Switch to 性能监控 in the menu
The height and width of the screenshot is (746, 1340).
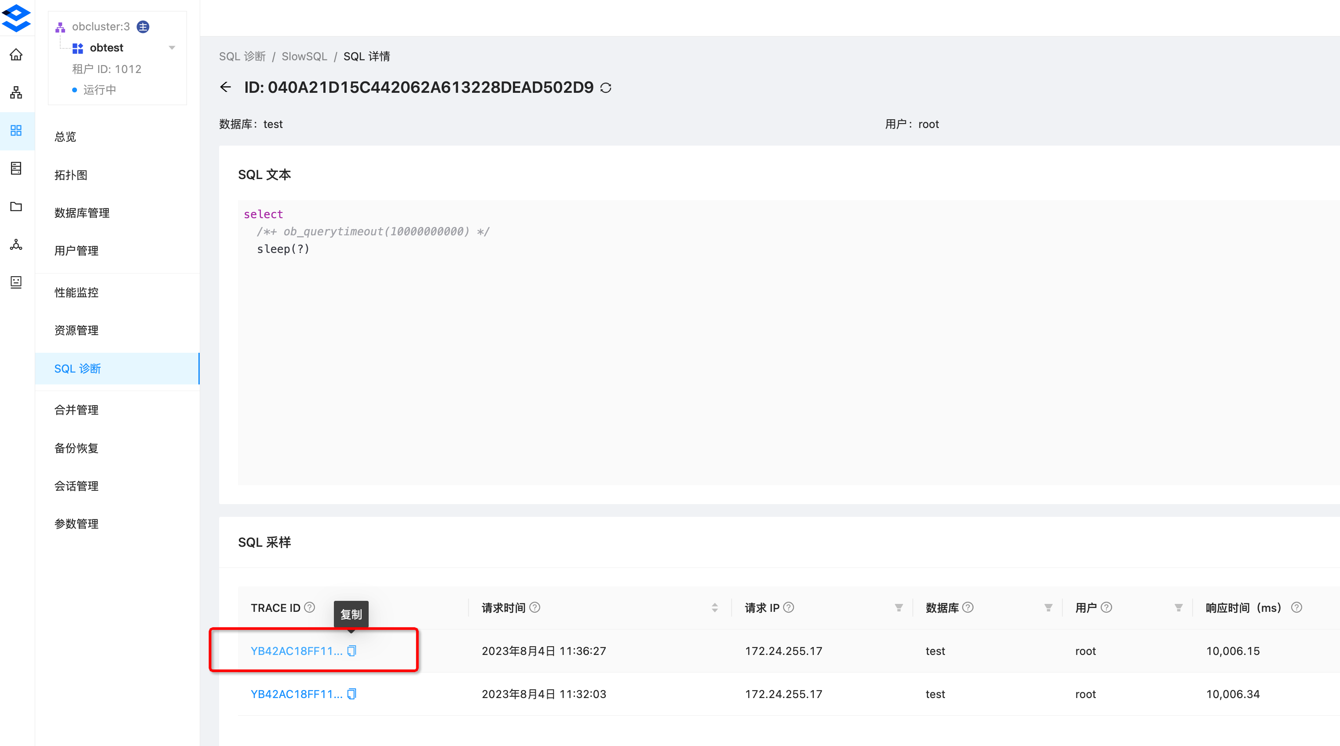[76, 293]
